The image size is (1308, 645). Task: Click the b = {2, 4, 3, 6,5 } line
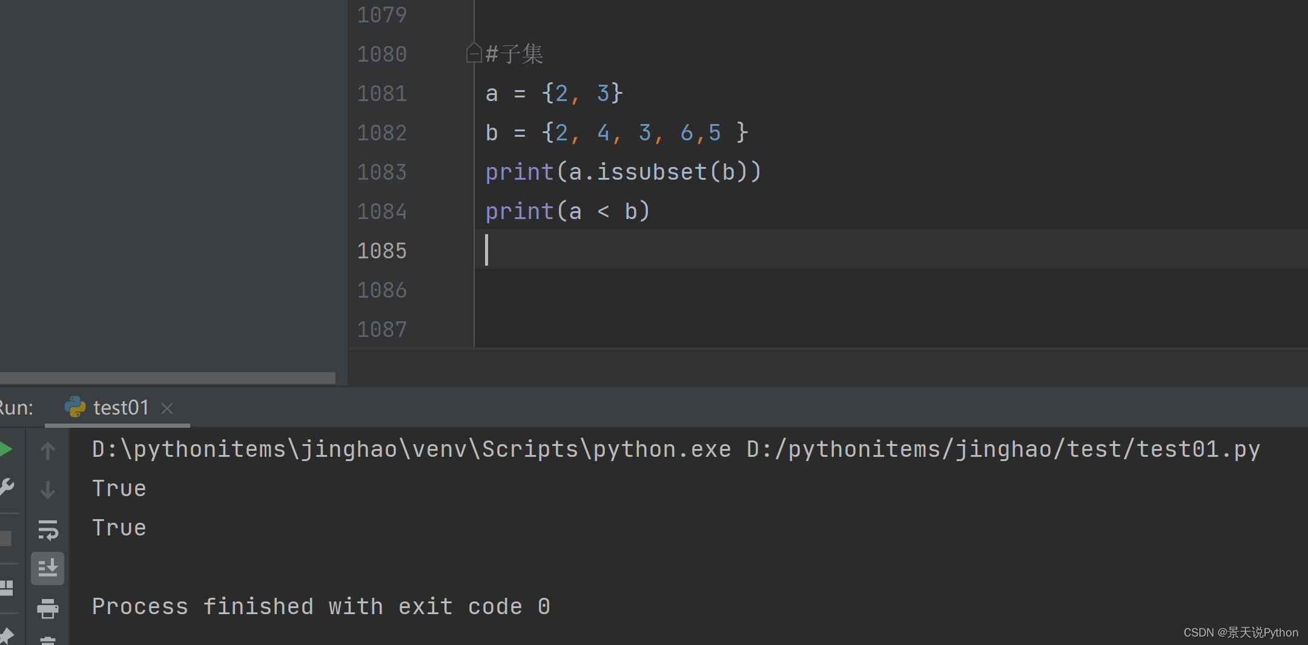617,133
